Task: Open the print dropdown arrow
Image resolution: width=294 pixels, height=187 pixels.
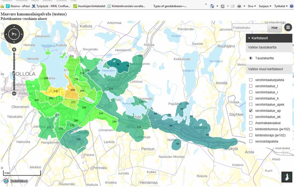Action: pos(244,6)
